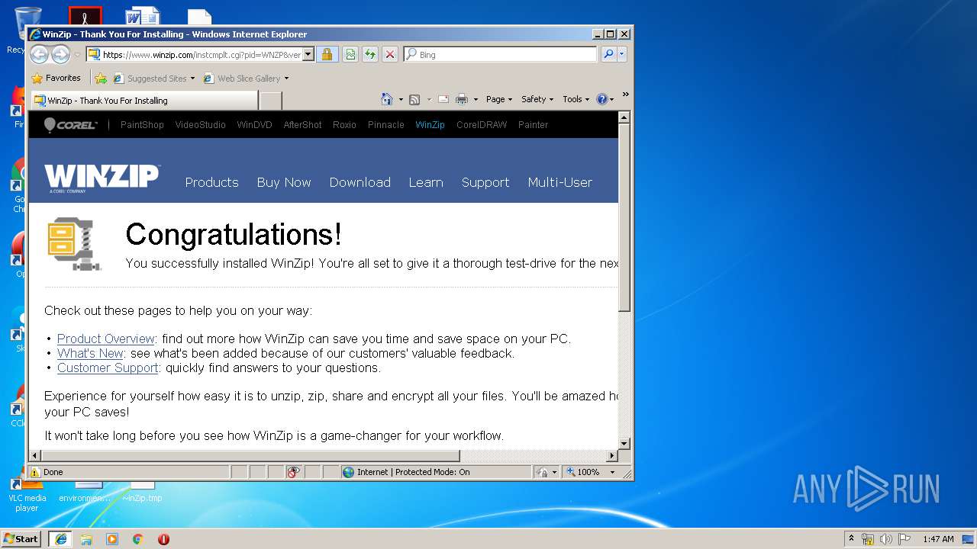
Task: Open the Product Overview link
Action: (x=106, y=339)
